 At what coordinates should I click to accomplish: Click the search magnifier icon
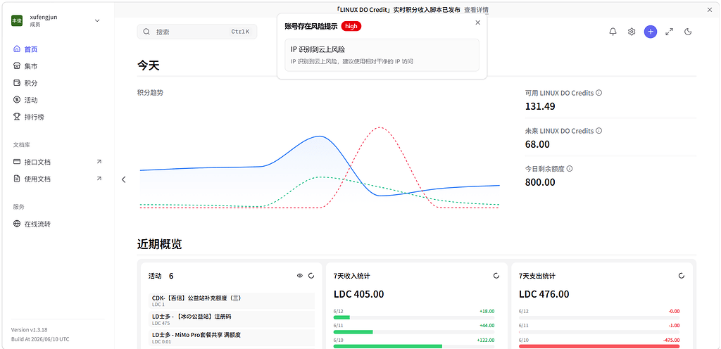tap(146, 32)
